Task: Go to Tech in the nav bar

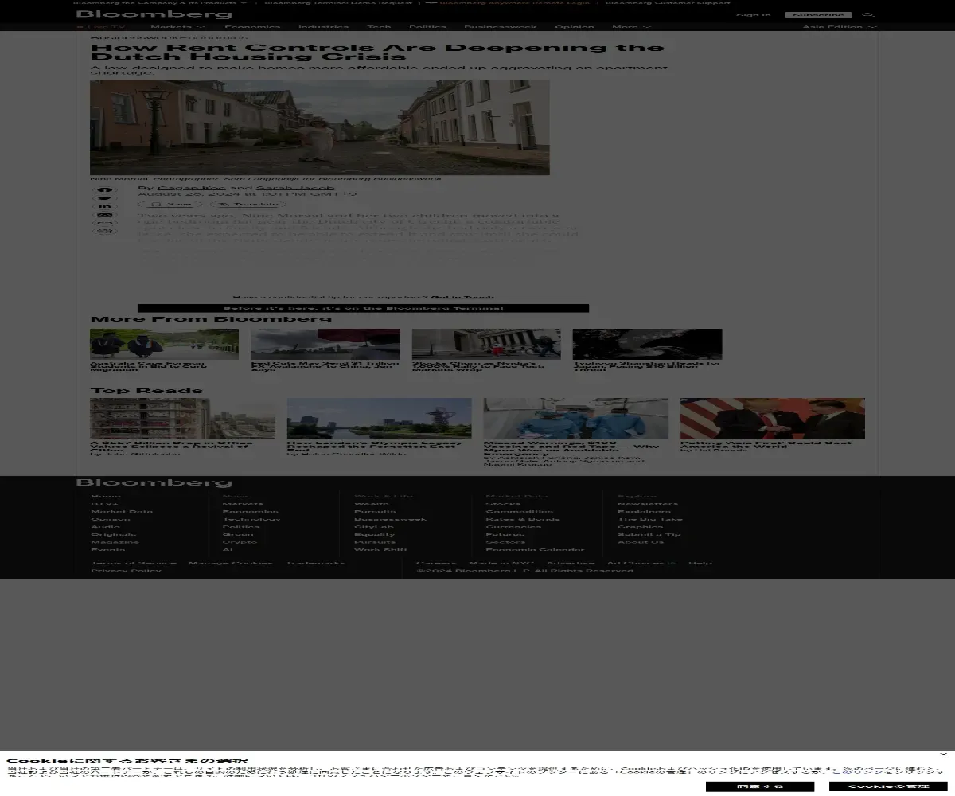Action: tap(380, 27)
